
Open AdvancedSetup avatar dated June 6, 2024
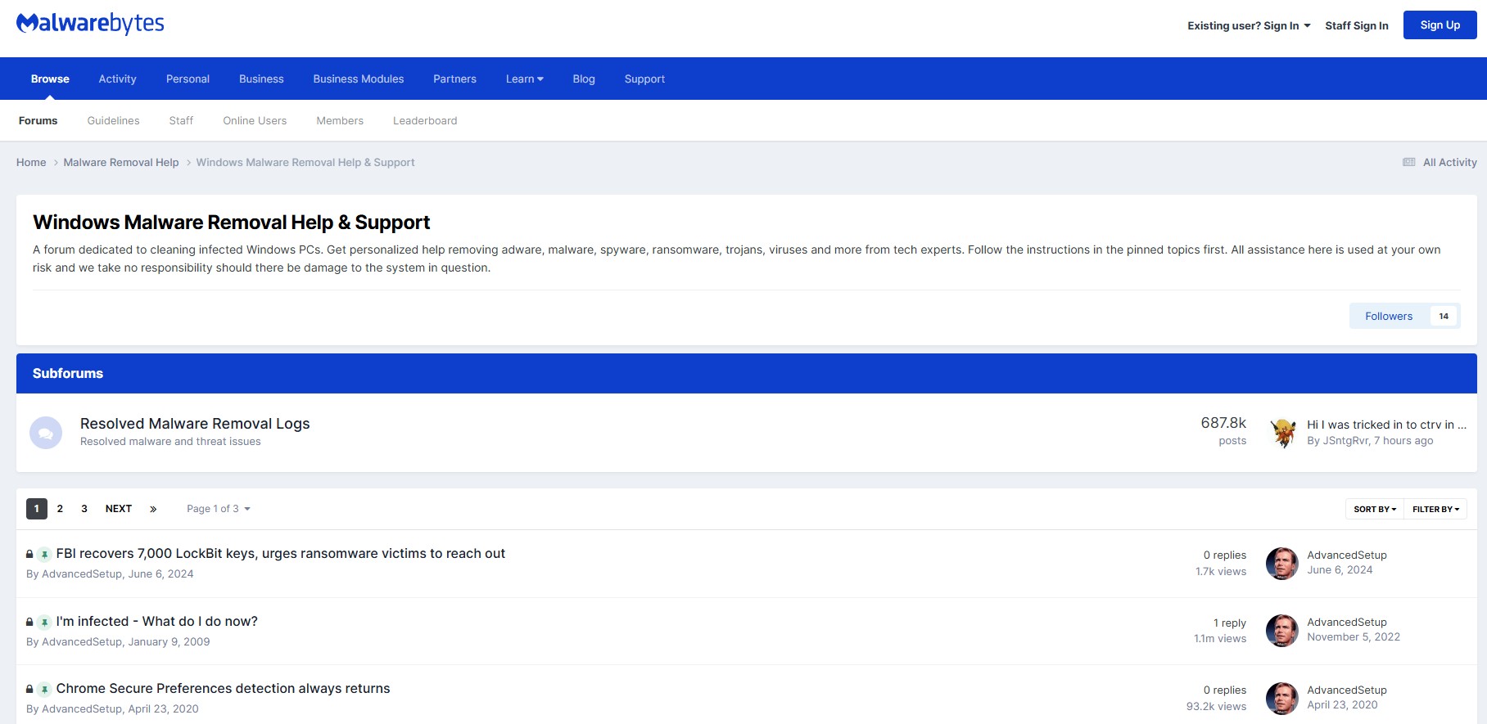1281,564
